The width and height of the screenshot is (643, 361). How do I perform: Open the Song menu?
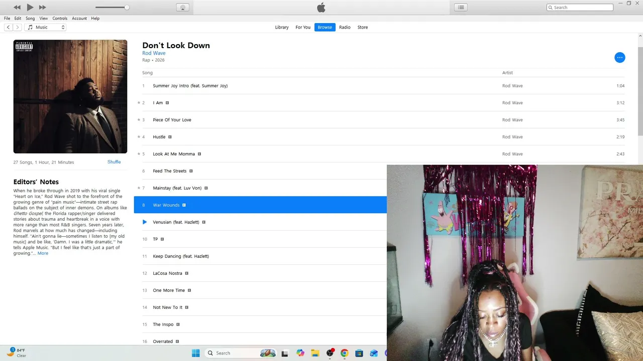point(30,19)
